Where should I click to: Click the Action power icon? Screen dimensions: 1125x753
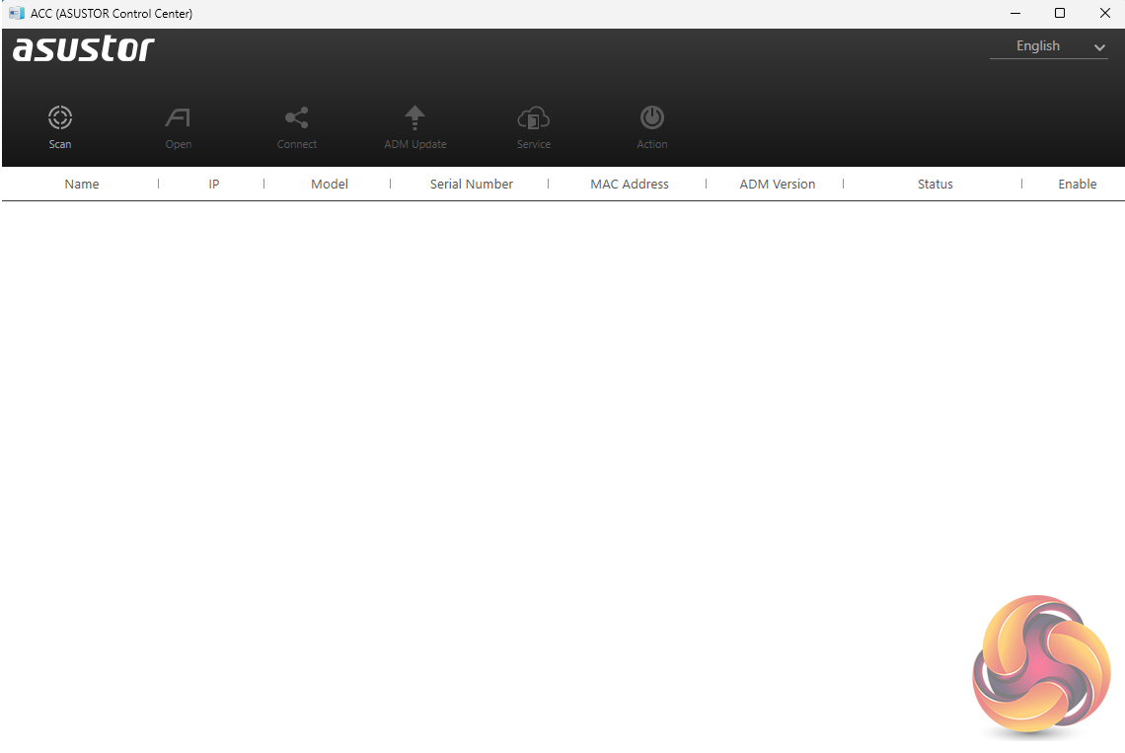(x=652, y=117)
